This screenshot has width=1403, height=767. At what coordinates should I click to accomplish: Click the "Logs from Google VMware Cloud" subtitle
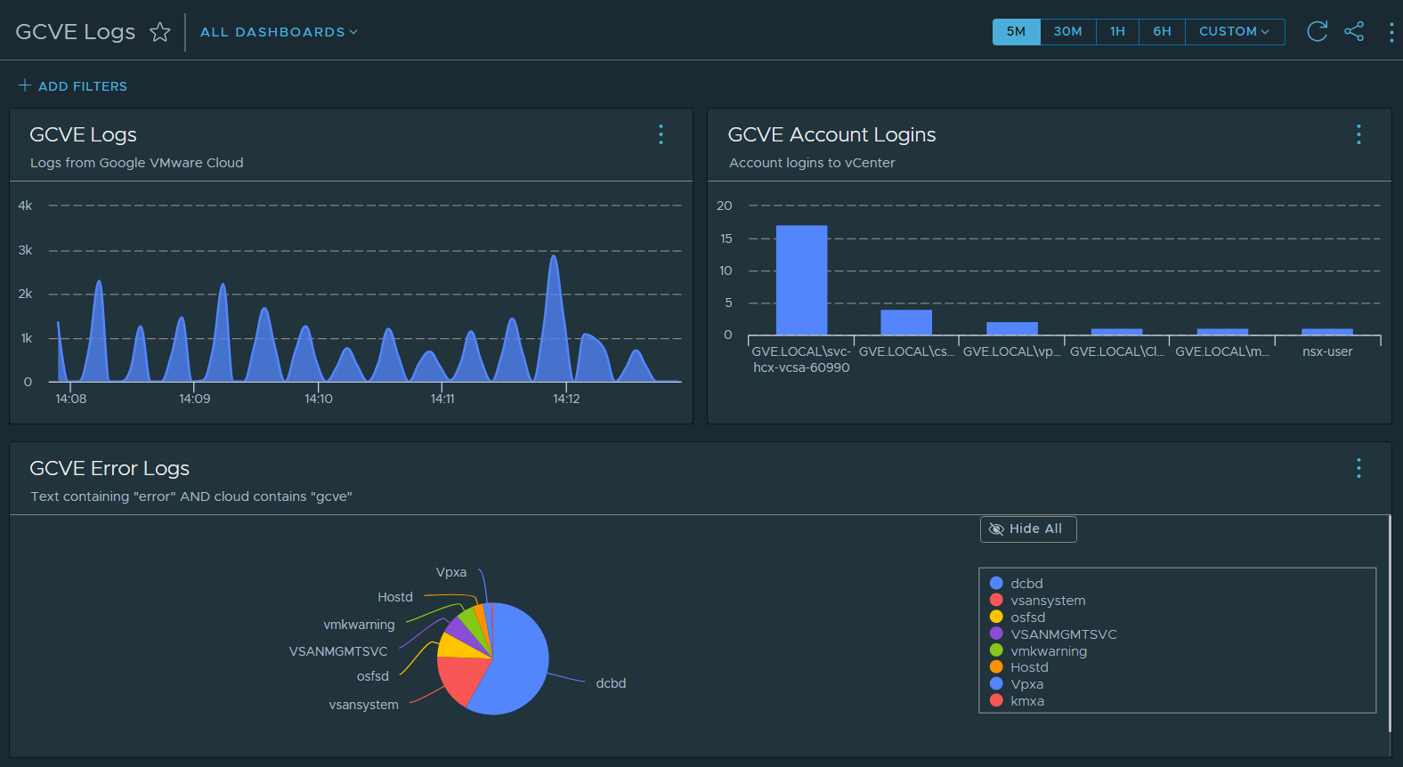point(137,163)
